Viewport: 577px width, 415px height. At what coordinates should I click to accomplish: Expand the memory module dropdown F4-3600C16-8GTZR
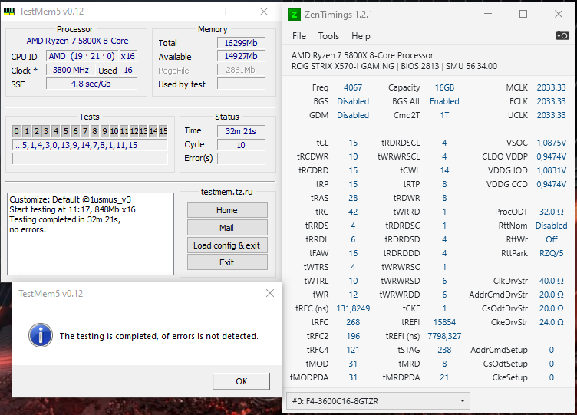pos(378,401)
